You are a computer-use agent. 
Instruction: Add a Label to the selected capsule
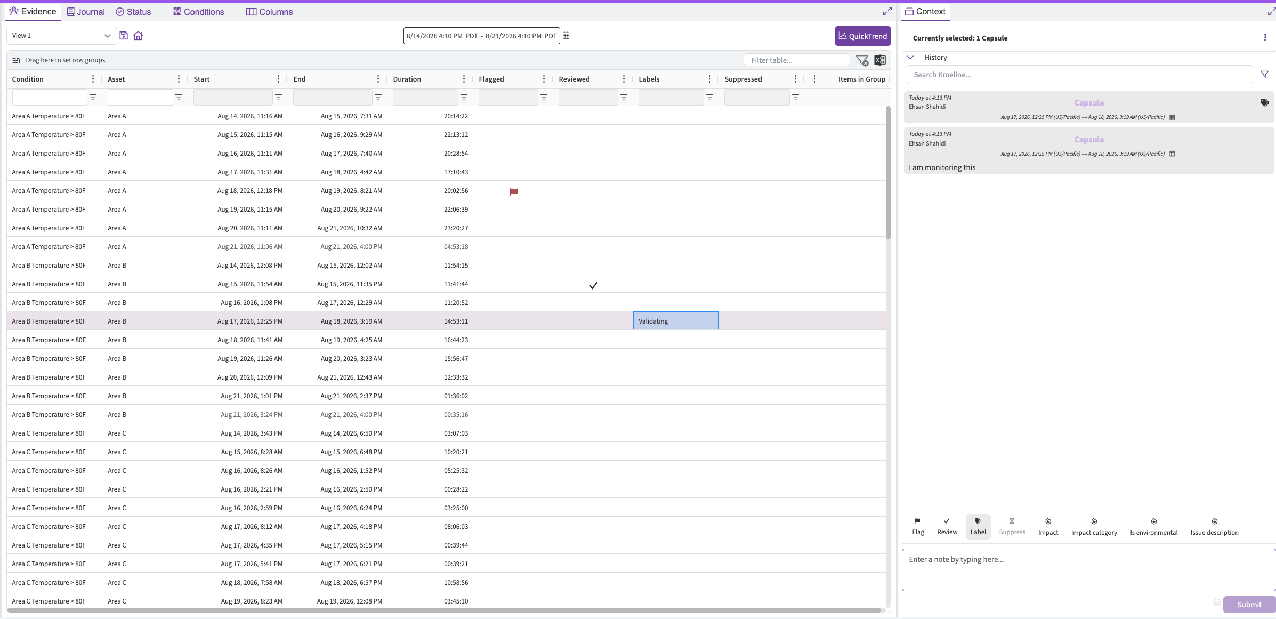[978, 526]
